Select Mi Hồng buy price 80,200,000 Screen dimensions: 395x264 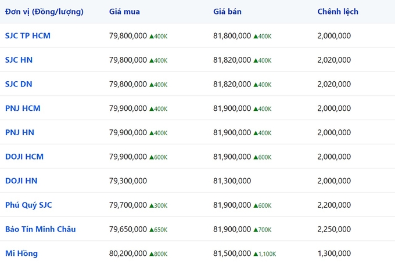pos(128,253)
